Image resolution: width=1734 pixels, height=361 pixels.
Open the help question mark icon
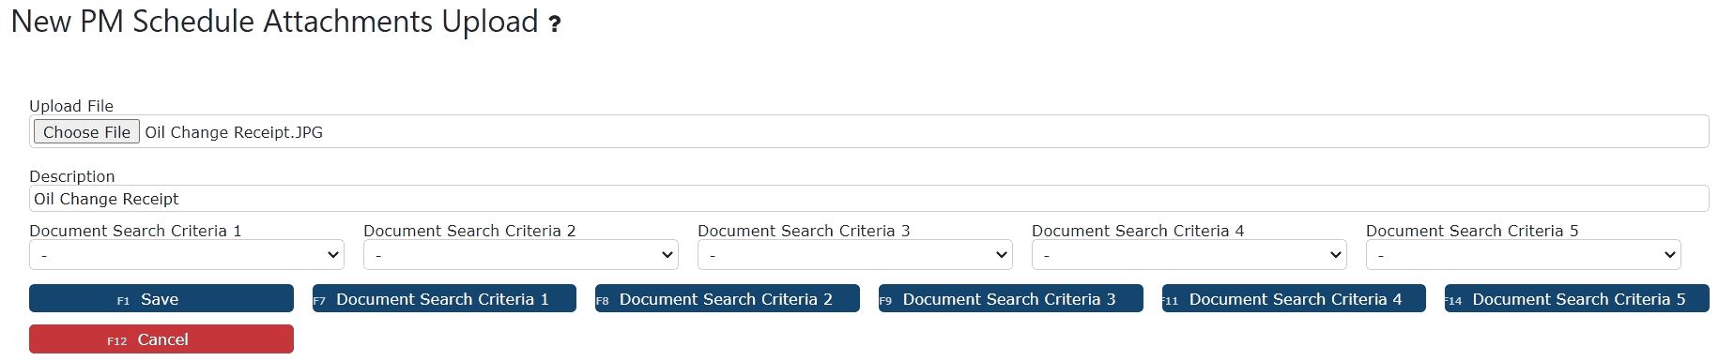tap(555, 24)
